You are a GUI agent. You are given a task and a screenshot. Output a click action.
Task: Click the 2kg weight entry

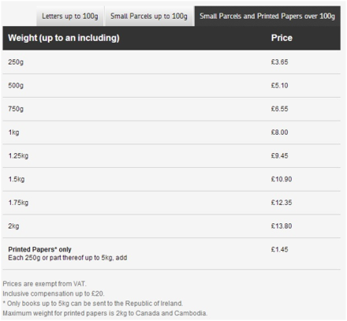pos(13,226)
